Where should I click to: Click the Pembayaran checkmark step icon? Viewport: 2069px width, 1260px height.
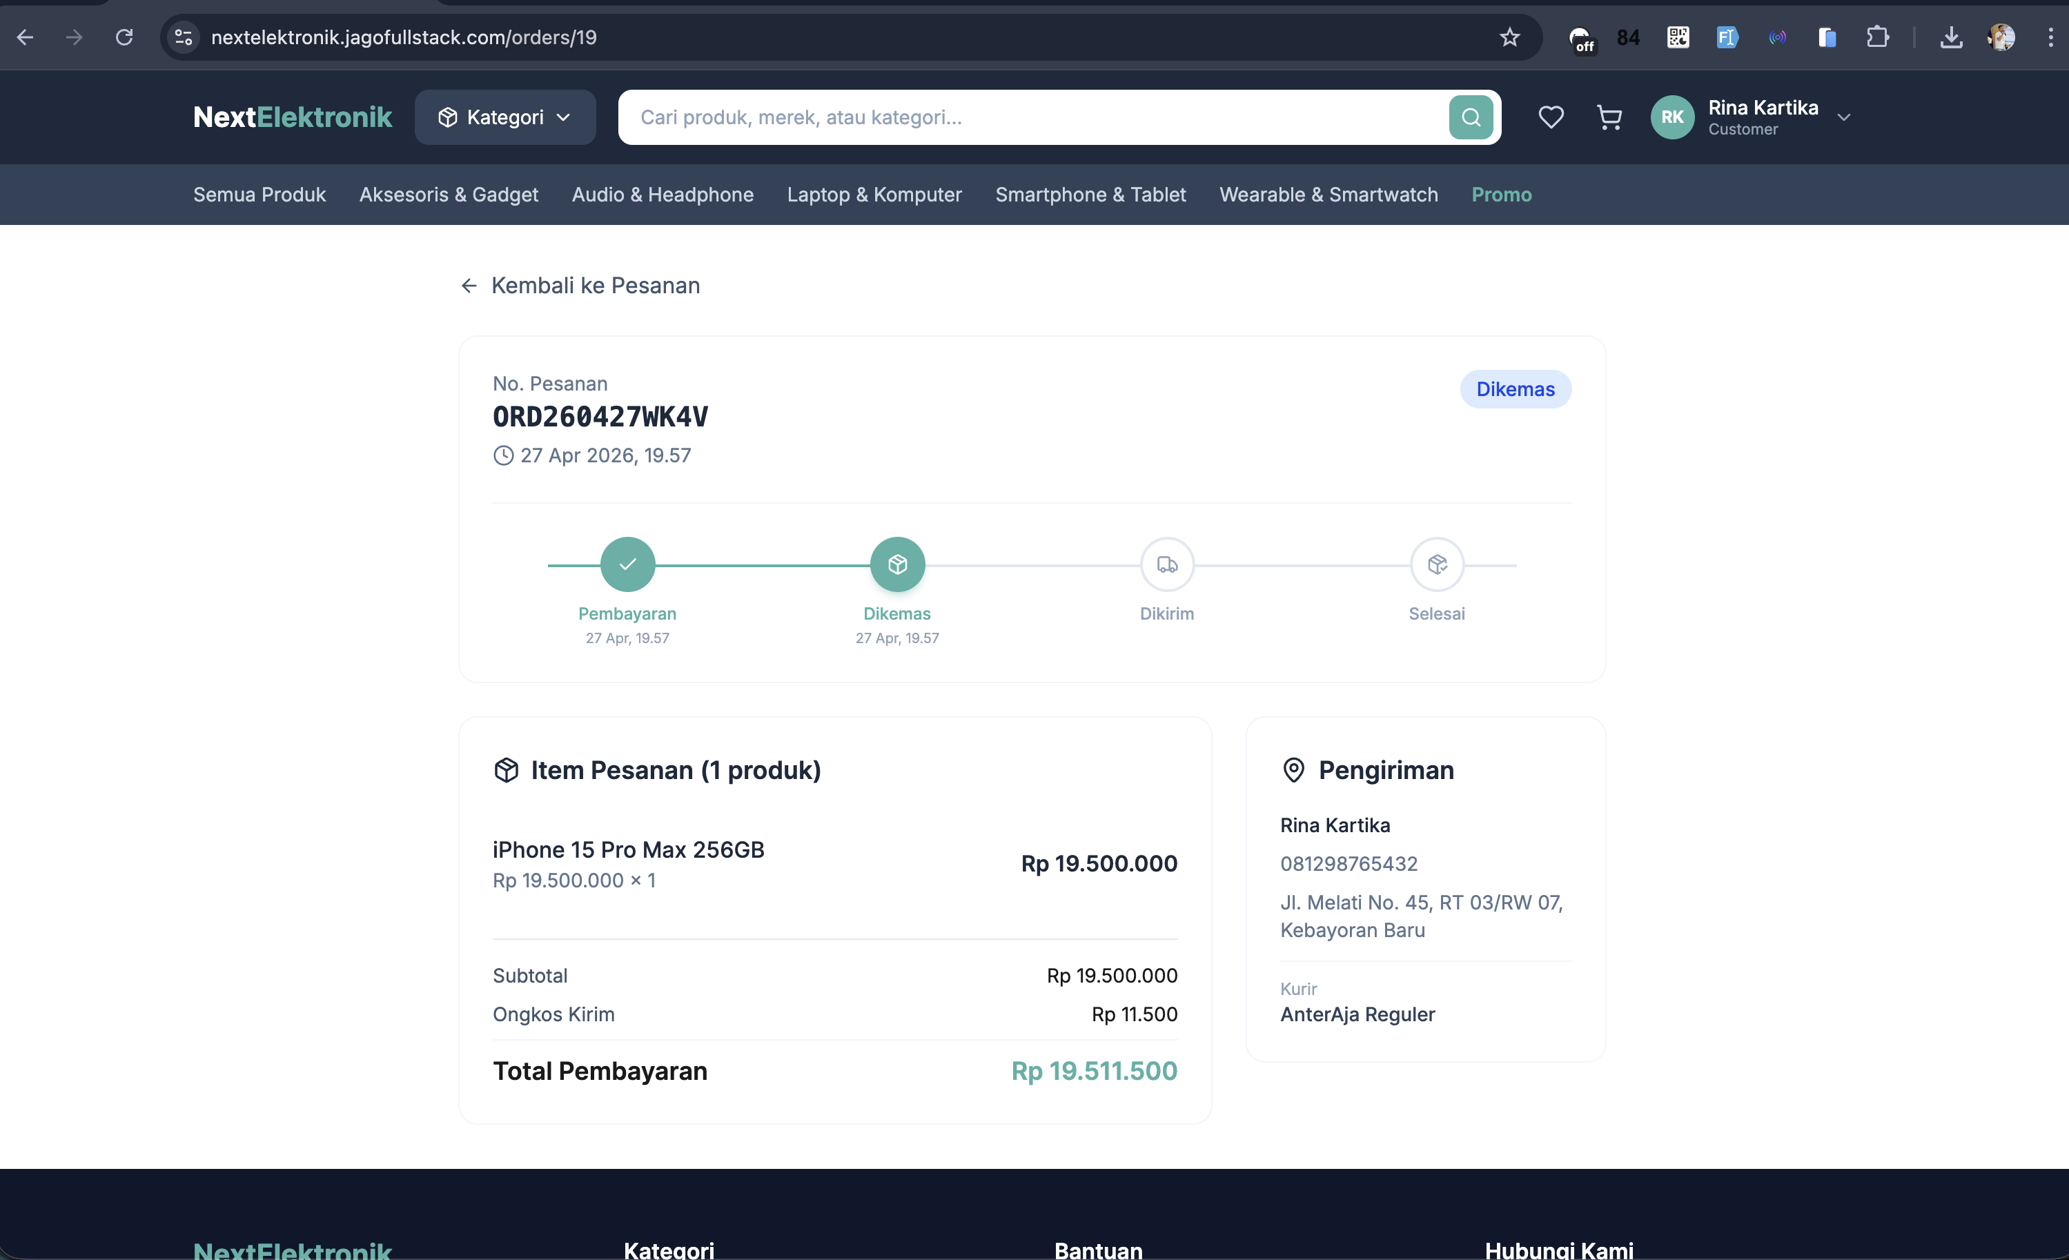point(627,564)
